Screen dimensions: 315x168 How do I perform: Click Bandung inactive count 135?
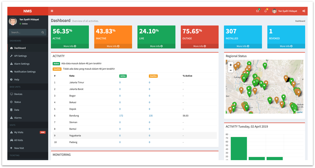(151, 116)
